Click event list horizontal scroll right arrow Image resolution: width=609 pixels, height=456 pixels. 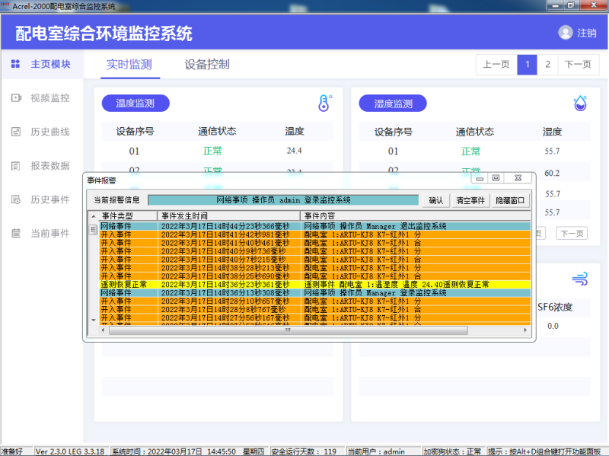point(525,330)
